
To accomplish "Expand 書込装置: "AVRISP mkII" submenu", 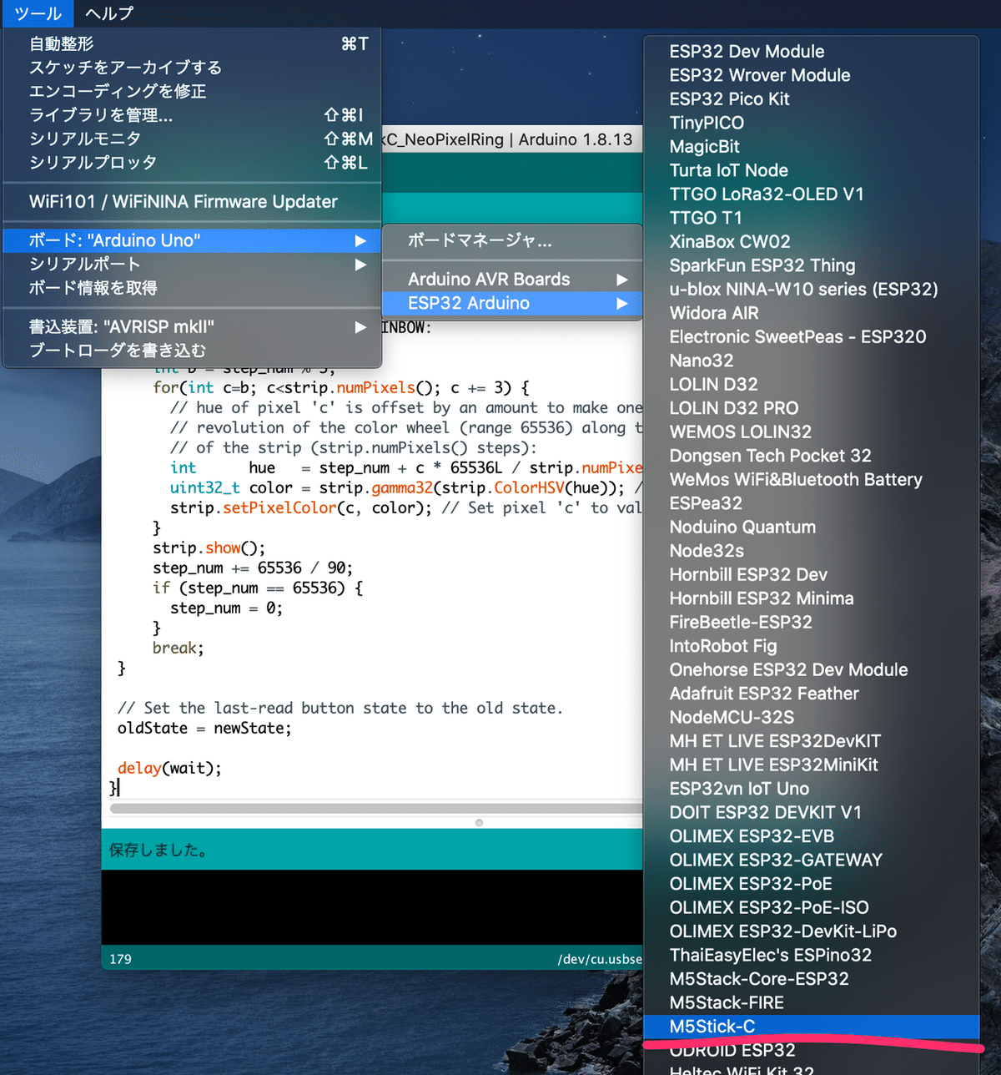I will [x=192, y=327].
